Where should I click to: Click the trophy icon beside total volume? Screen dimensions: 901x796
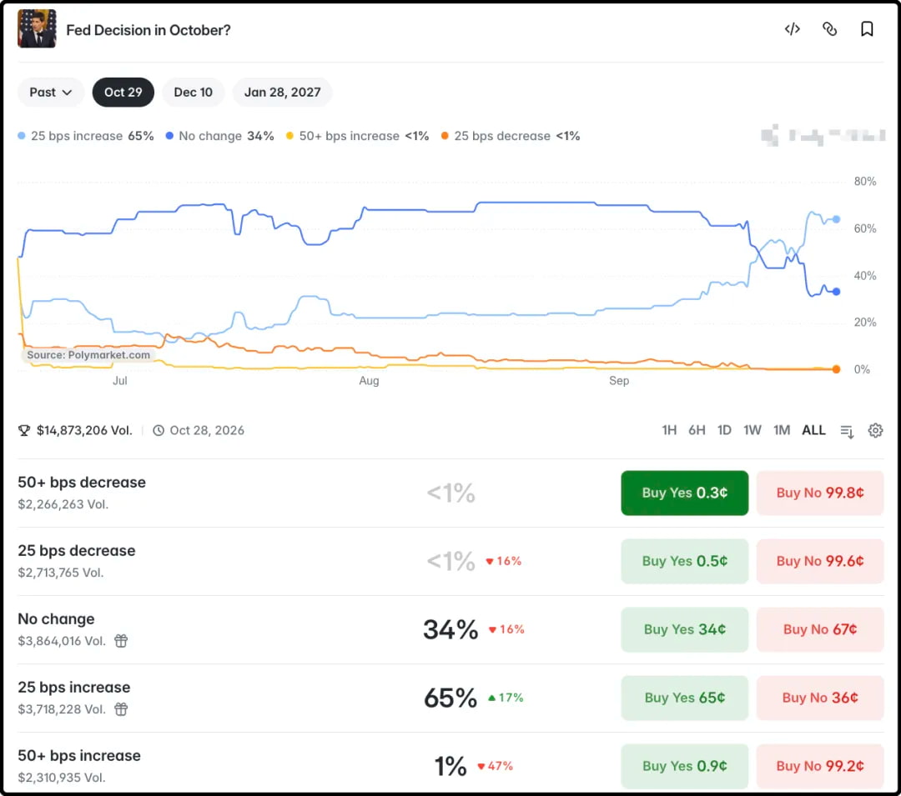pos(24,430)
